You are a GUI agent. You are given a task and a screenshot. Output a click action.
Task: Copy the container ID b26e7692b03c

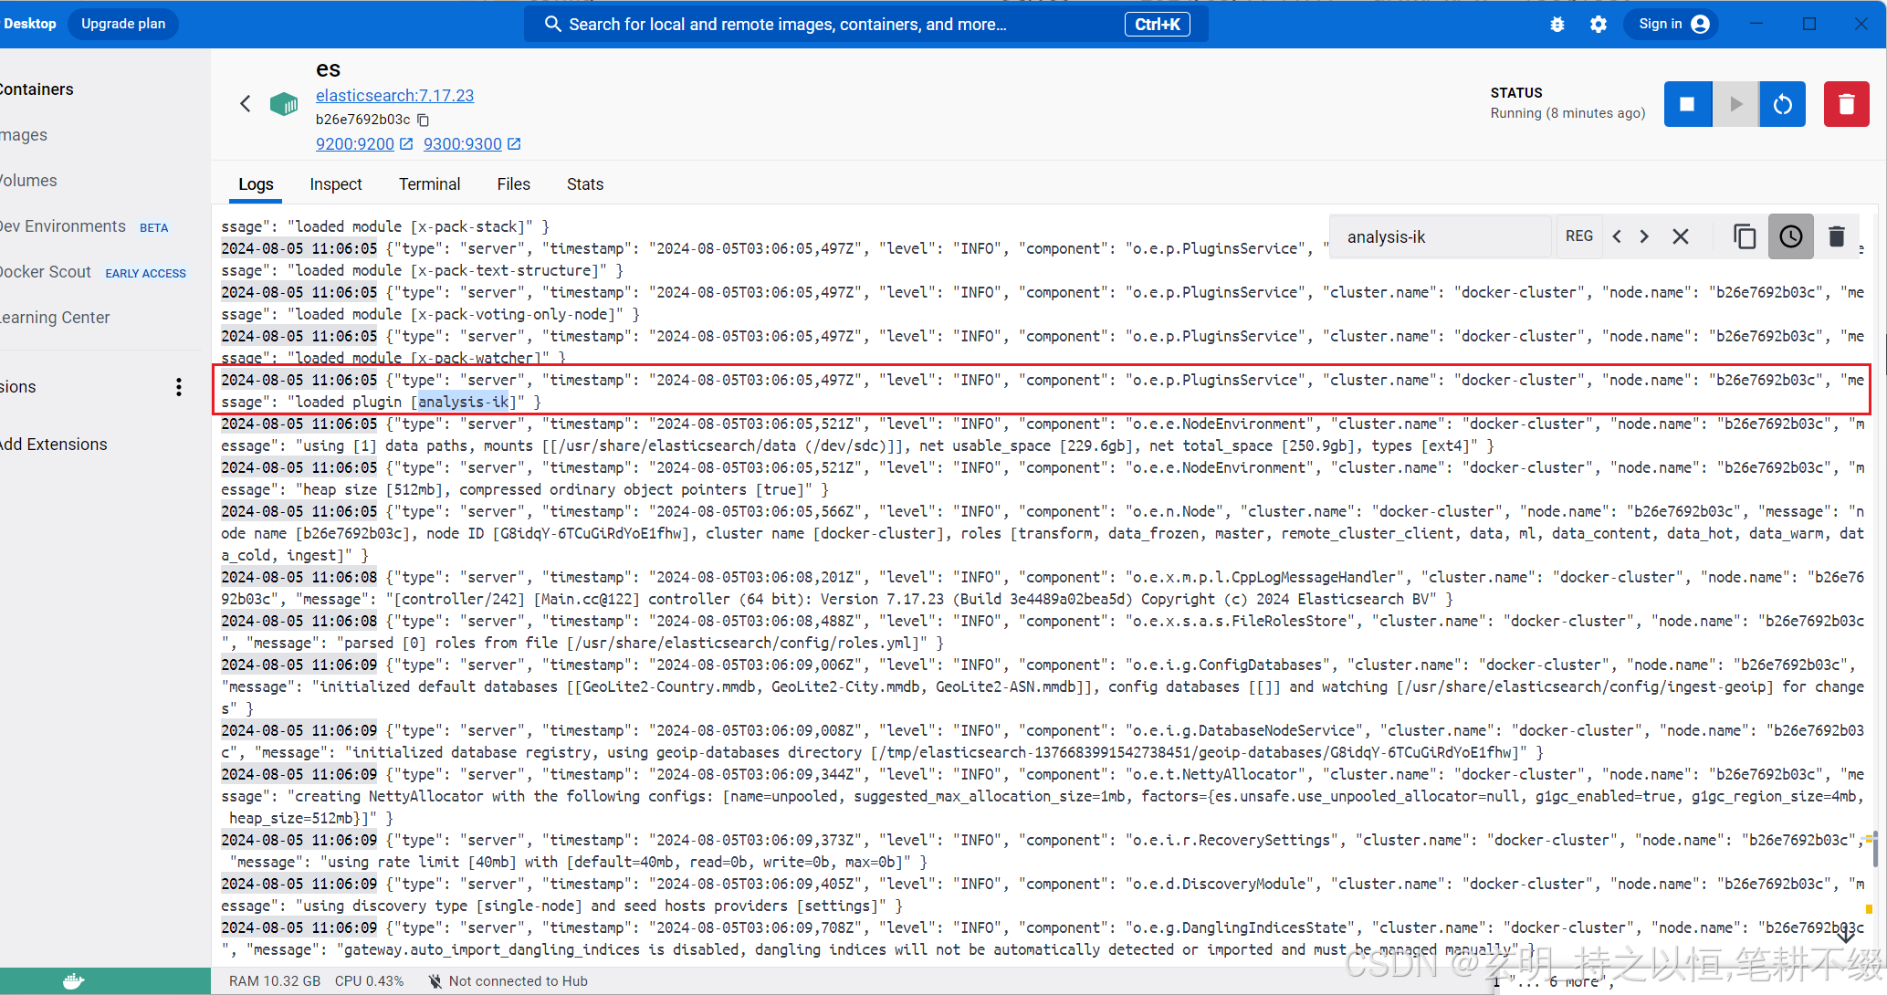pos(423,120)
